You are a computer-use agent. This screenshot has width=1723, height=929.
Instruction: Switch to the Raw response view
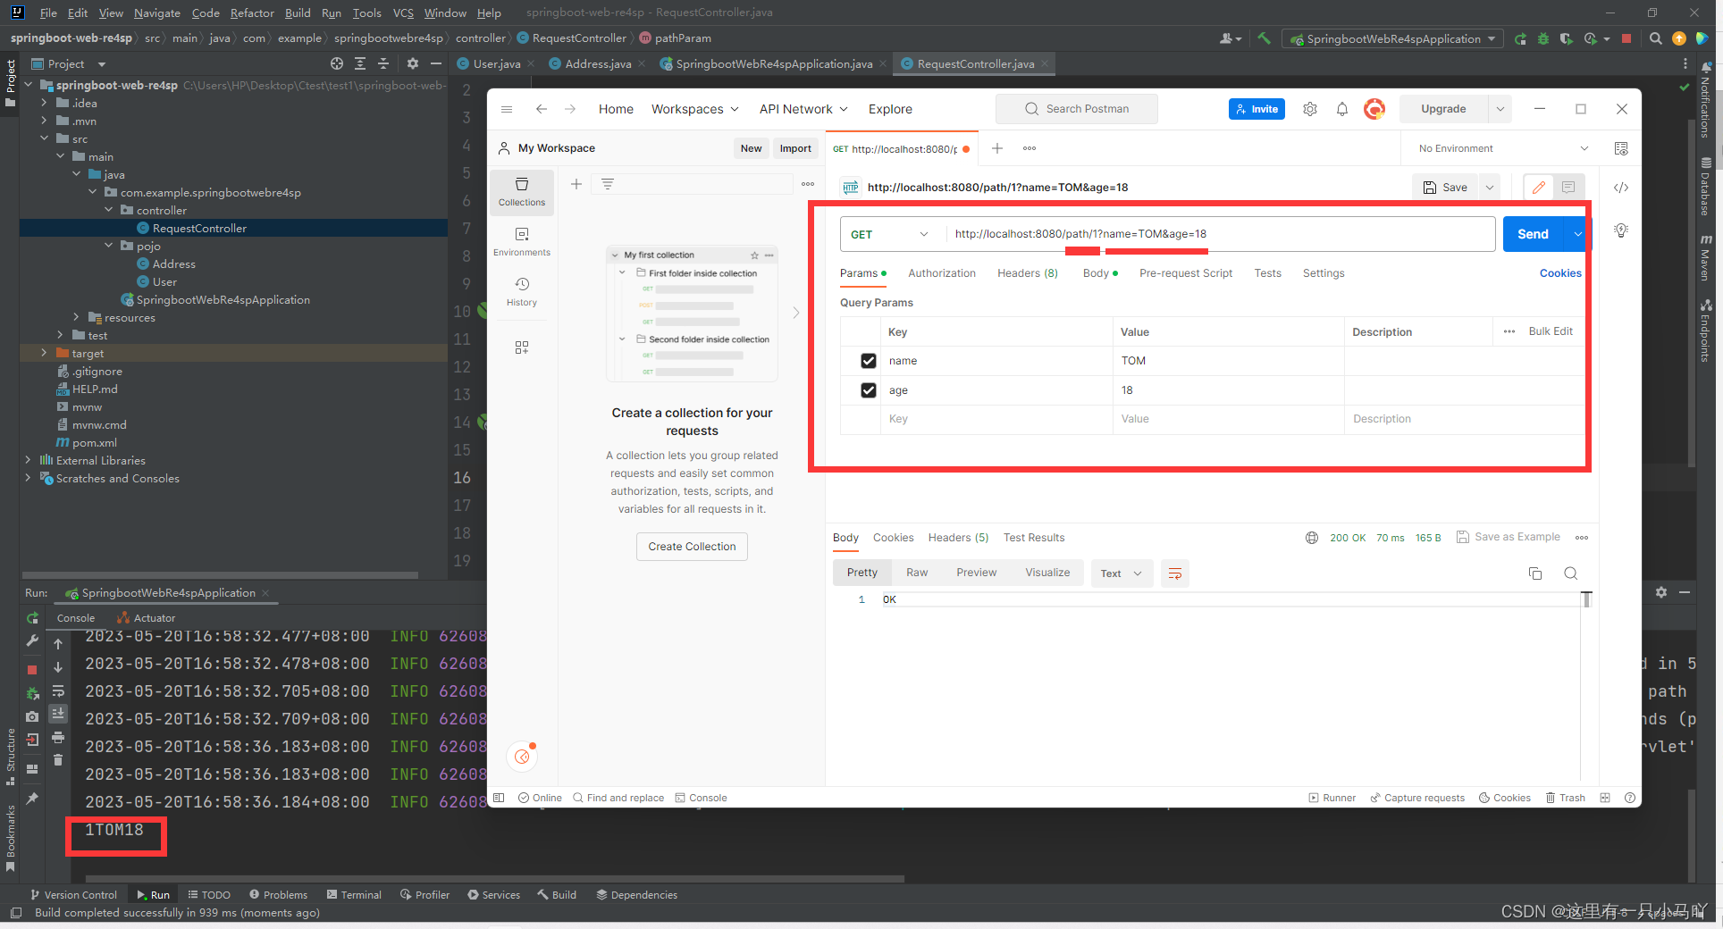917,573
